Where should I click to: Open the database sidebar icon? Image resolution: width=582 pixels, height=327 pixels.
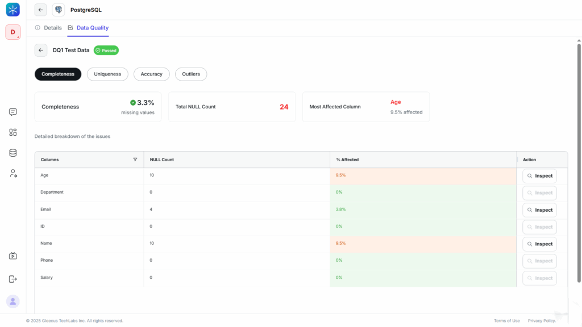click(13, 153)
